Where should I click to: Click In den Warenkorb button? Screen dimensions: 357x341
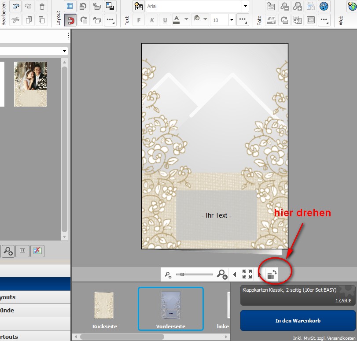[297, 320]
